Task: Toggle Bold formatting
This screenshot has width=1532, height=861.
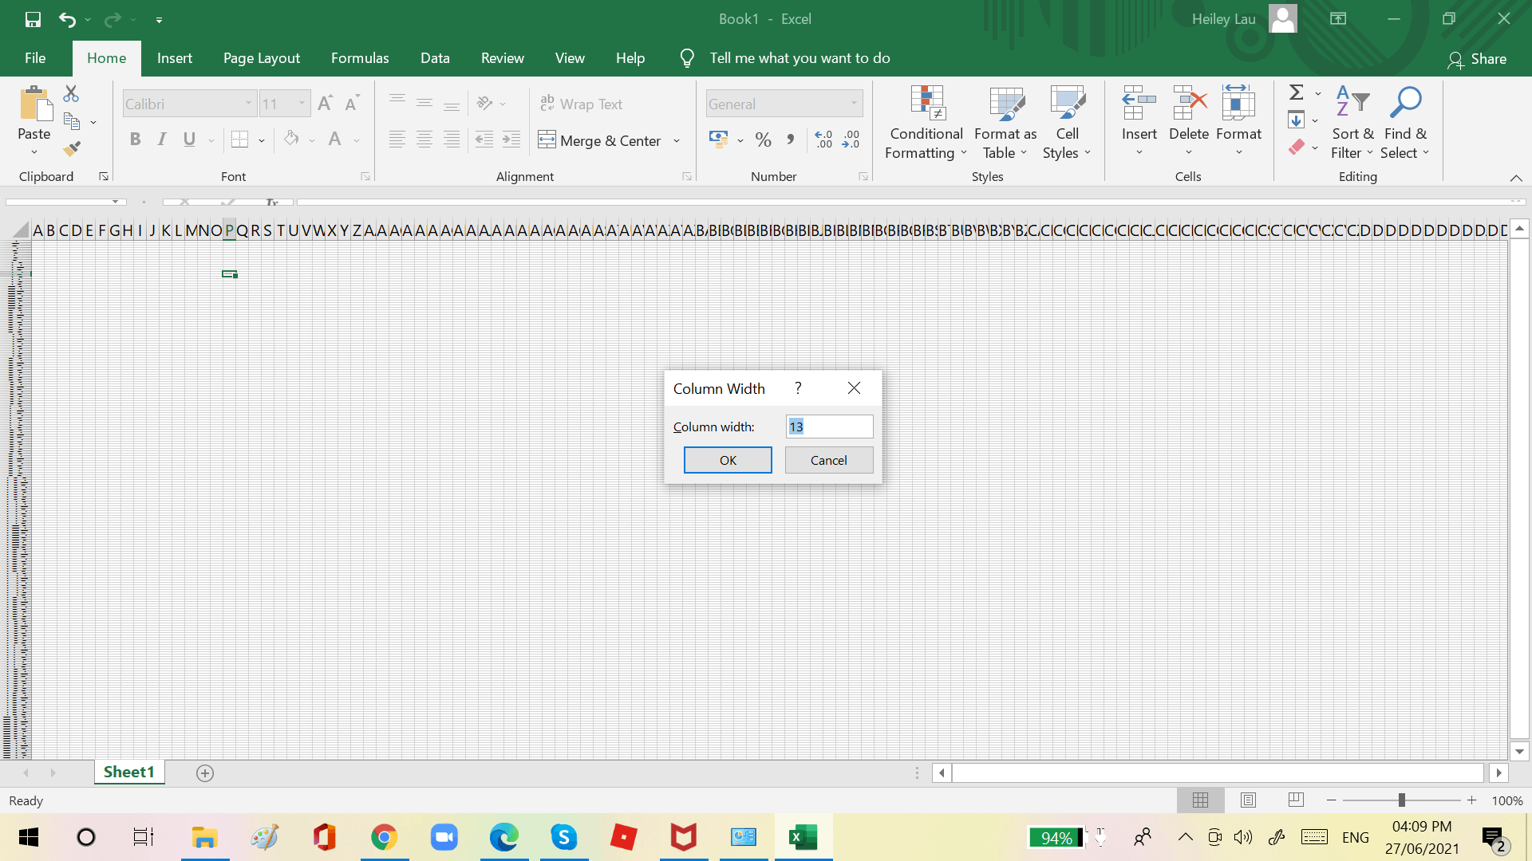Action: coord(135,140)
